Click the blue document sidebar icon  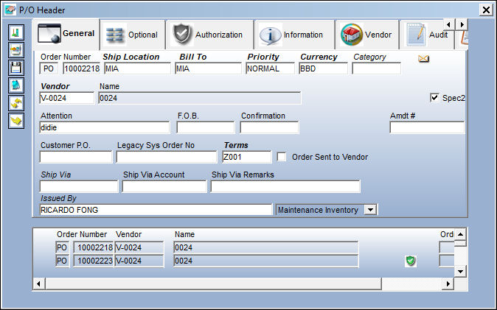coord(16,85)
